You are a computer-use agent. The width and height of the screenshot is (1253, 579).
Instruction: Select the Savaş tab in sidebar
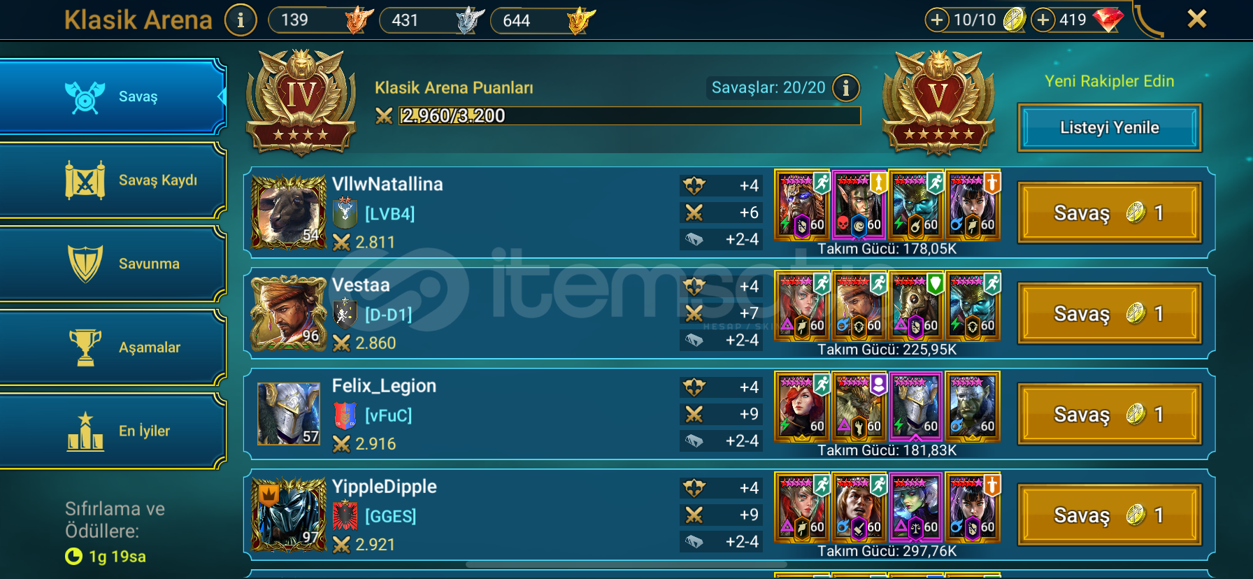[x=113, y=96]
